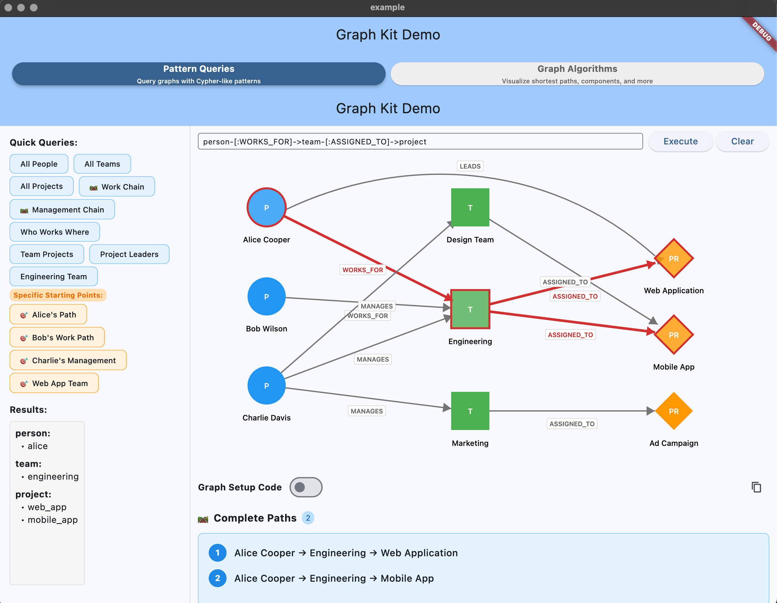Click the LEADS edge label
The width and height of the screenshot is (777, 603).
click(x=470, y=166)
